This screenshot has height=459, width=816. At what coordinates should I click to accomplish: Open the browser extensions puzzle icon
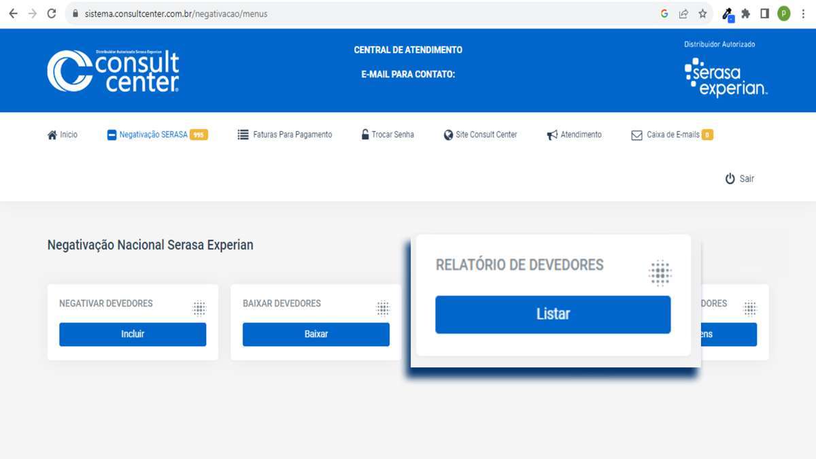(x=746, y=14)
